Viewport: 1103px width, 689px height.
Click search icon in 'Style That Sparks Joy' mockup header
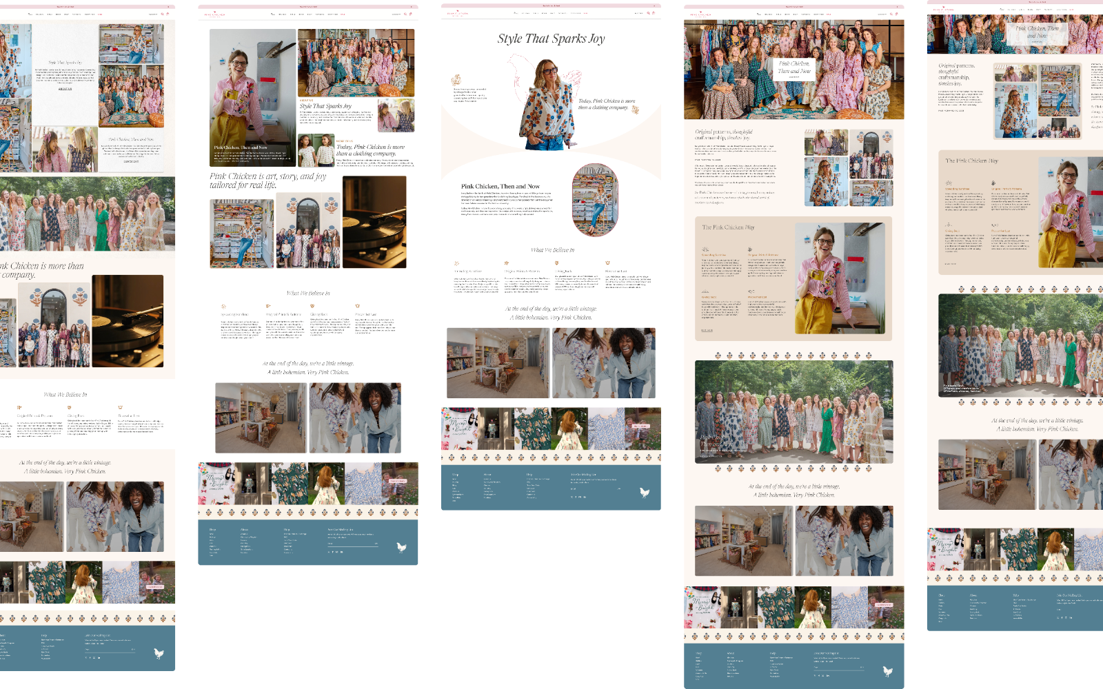(648, 13)
